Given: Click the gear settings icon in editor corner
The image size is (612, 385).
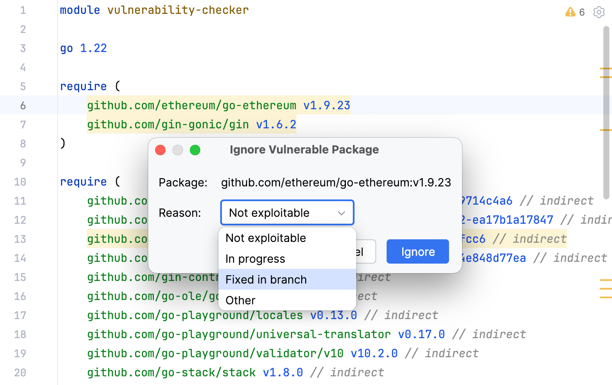Looking at the screenshot, I should click(x=599, y=12).
